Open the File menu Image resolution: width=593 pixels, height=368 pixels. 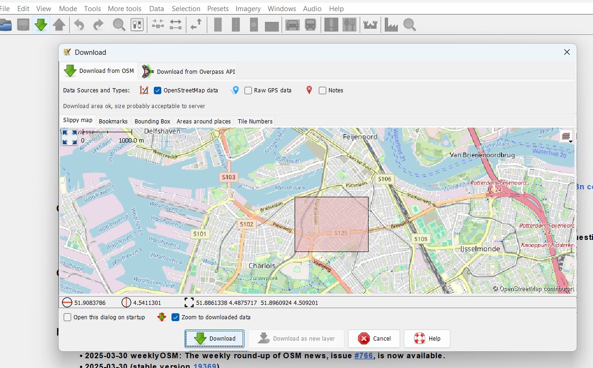click(5, 8)
